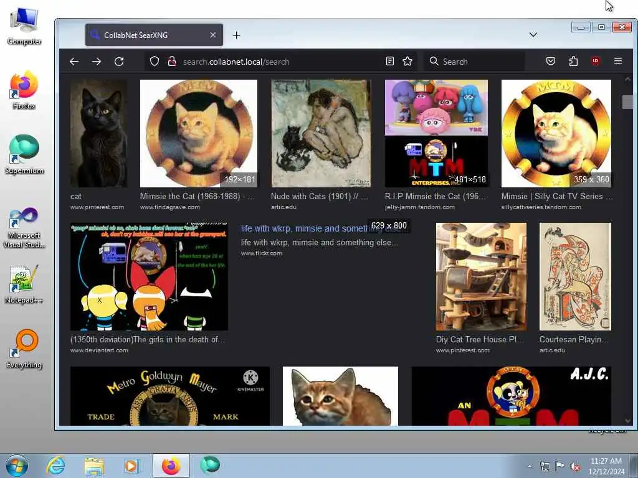638x478 pixels.
Task: Click the 'Courtesan Playin...' title
Action: 574,339
